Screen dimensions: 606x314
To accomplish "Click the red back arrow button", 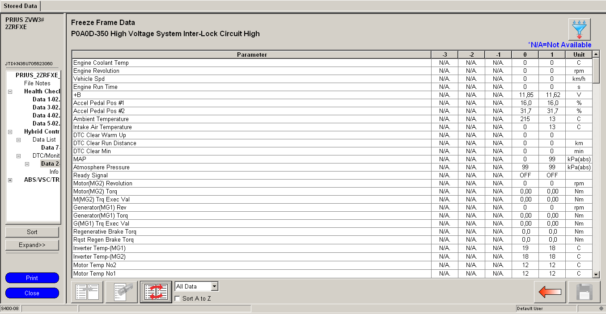I will click(x=550, y=293).
